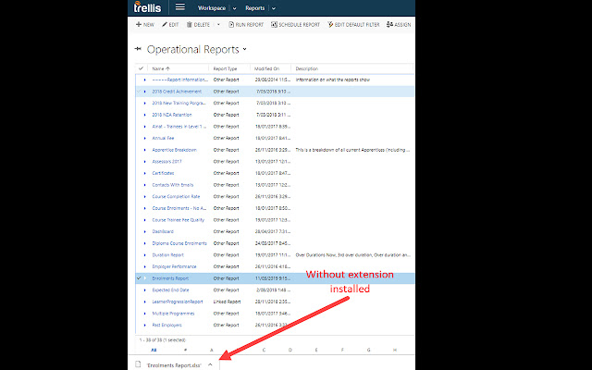Open the LearnerProgressionReport link
Screen dimensions: 592x370
pyautogui.click(x=178, y=302)
